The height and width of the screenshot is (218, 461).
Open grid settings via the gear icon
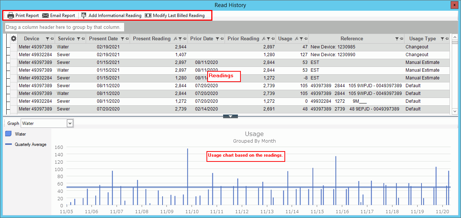pos(14,38)
